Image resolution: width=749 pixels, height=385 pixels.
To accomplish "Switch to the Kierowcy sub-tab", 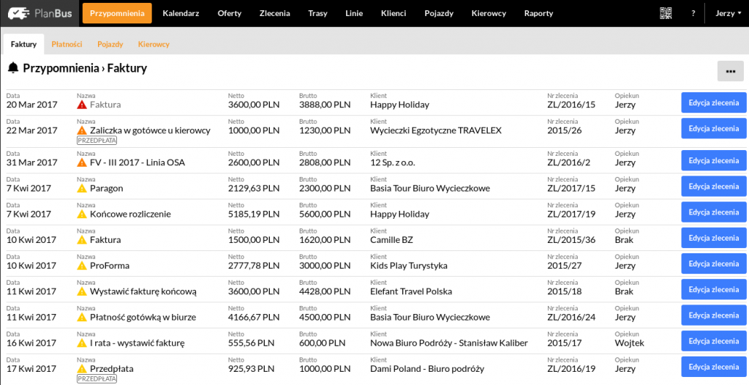I will click(x=154, y=44).
